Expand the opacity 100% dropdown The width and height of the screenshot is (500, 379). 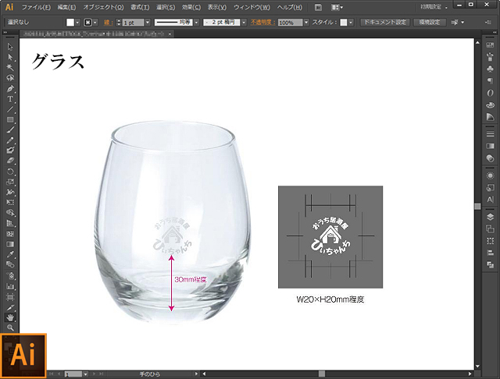[306, 23]
